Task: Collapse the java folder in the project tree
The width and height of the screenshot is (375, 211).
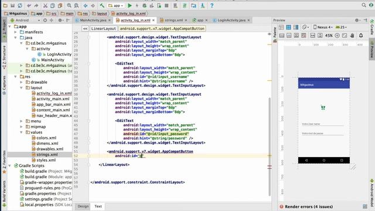Action: (x=16, y=38)
